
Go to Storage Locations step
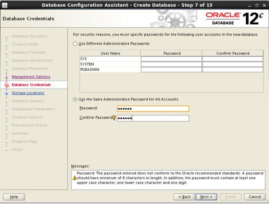click(x=28, y=93)
